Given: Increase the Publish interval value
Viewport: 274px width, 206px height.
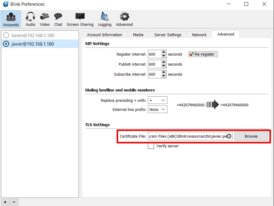Looking at the screenshot, I should 163,62.
